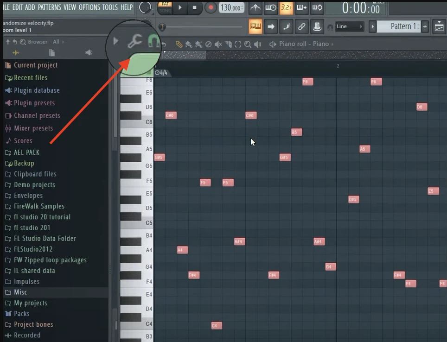Toggle the record button
The width and height of the screenshot is (447, 342).
coord(211,7)
